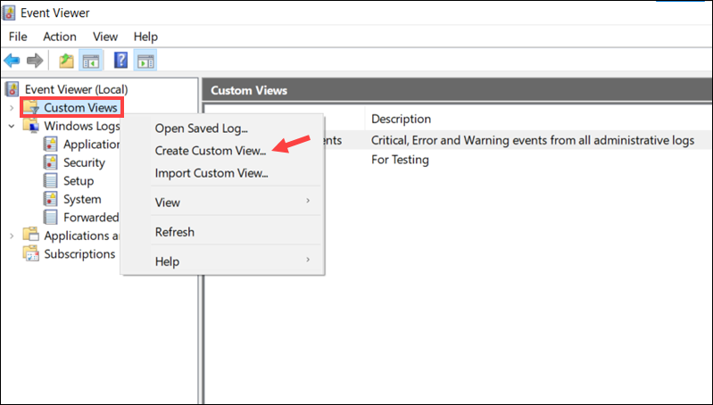Click the Back arrow toolbar icon
This screenshot has height=405, width=713.
pyautogui.click(x=12, y=60)
